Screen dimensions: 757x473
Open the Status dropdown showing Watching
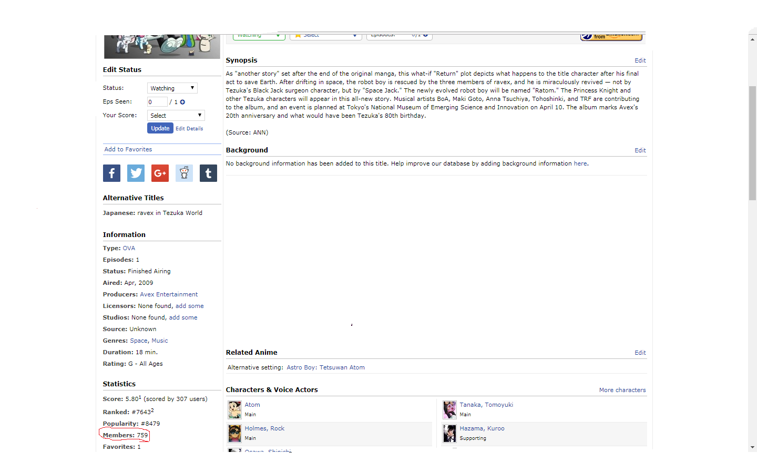[x=172, y=88]
